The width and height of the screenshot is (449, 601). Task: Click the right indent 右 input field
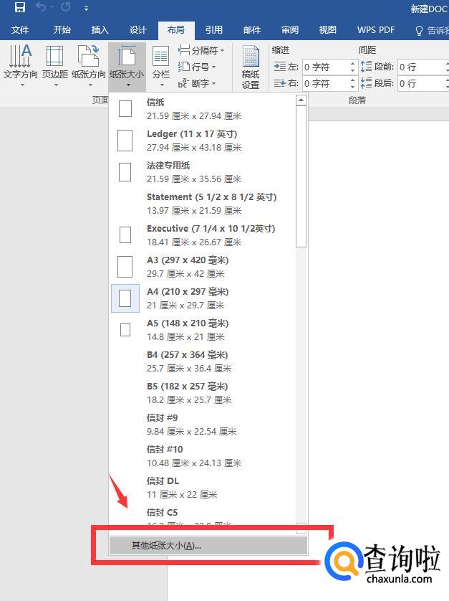point(326,83)
